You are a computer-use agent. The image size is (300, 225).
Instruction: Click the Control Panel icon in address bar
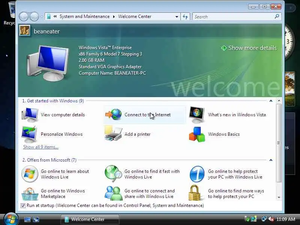click(49, 16)
